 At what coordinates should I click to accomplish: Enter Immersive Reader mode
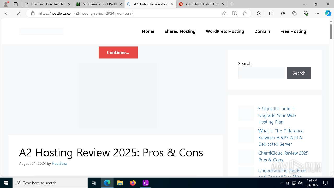coord(234,13)
